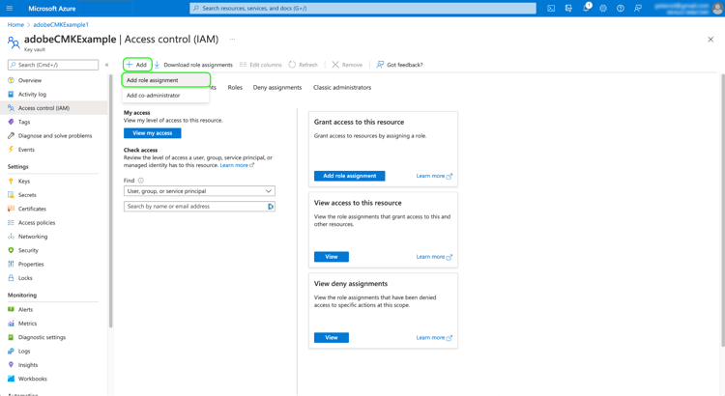The height and width of the screenshot is (396, 725).
Task: Click Download role assignments
Action: [193, 65]
